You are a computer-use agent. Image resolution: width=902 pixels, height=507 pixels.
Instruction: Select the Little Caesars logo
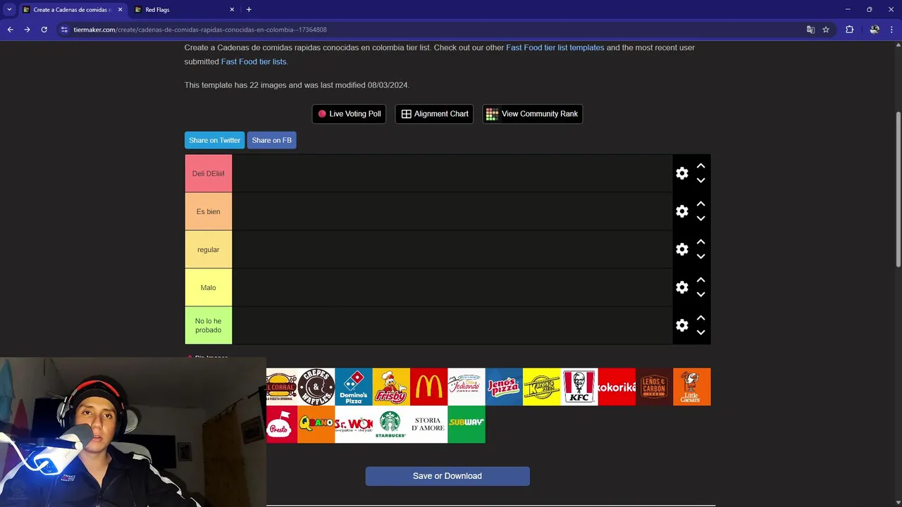(692, 387)
